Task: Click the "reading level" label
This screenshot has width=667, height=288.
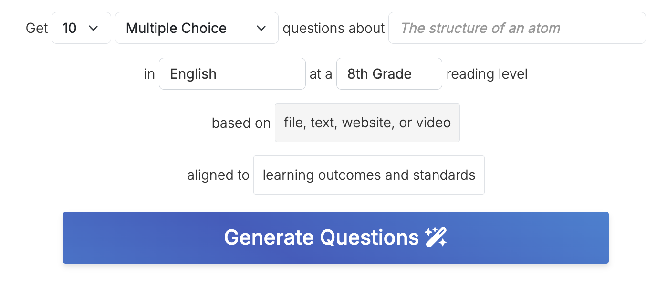Action: click(487, 74)
